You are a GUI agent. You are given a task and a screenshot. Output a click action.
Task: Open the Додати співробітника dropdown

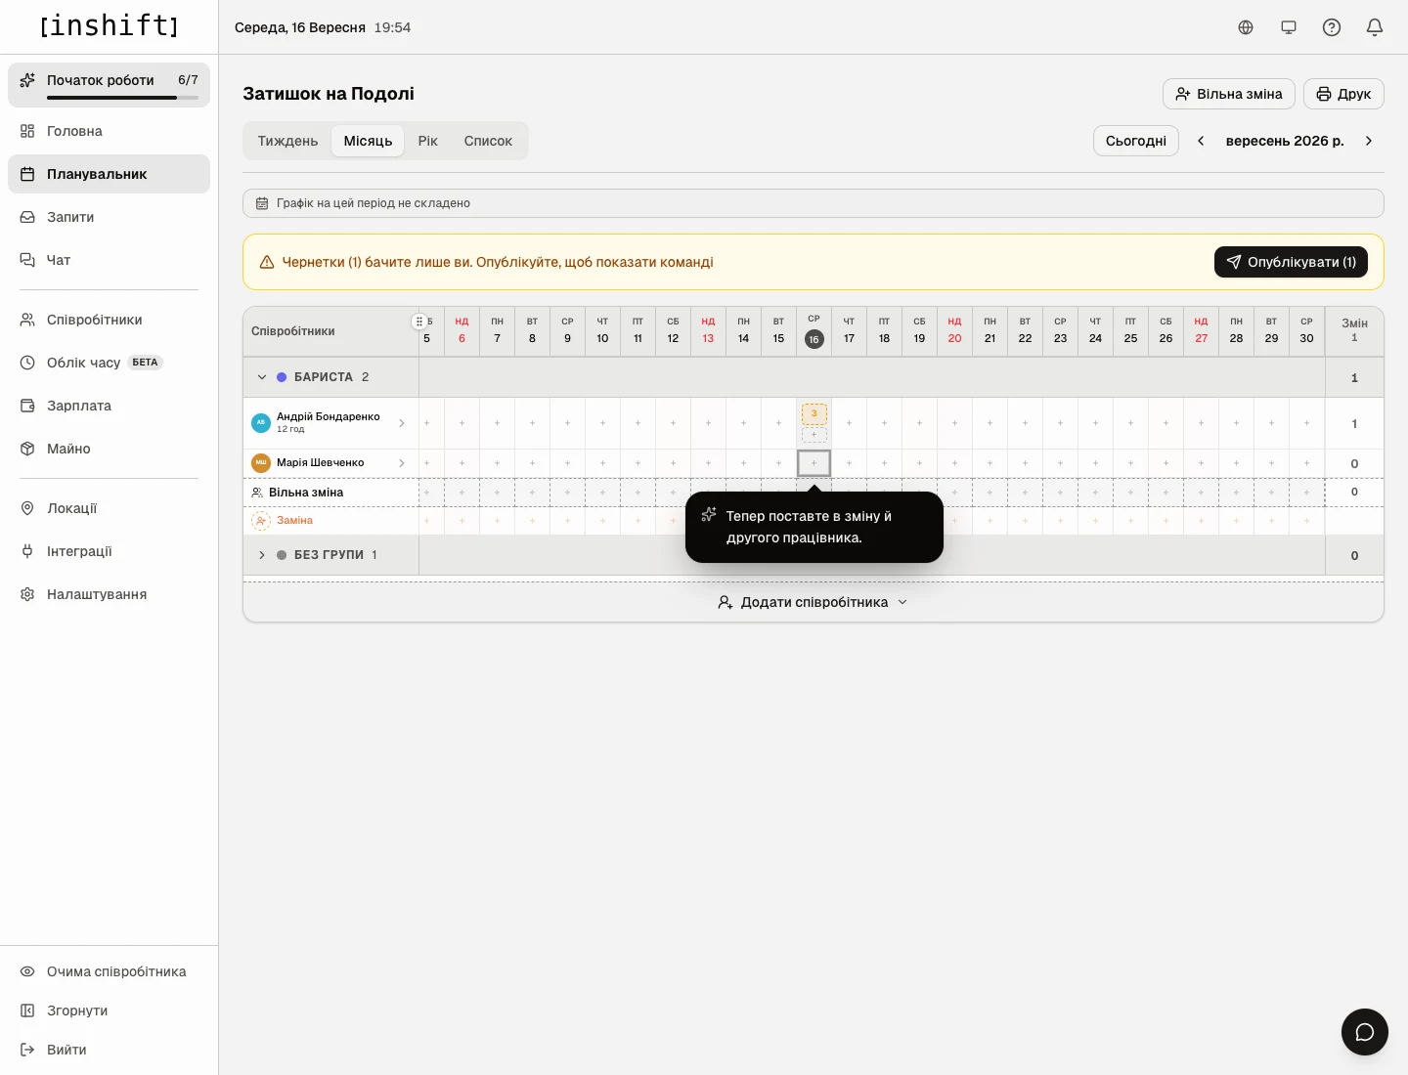point(814,602)
